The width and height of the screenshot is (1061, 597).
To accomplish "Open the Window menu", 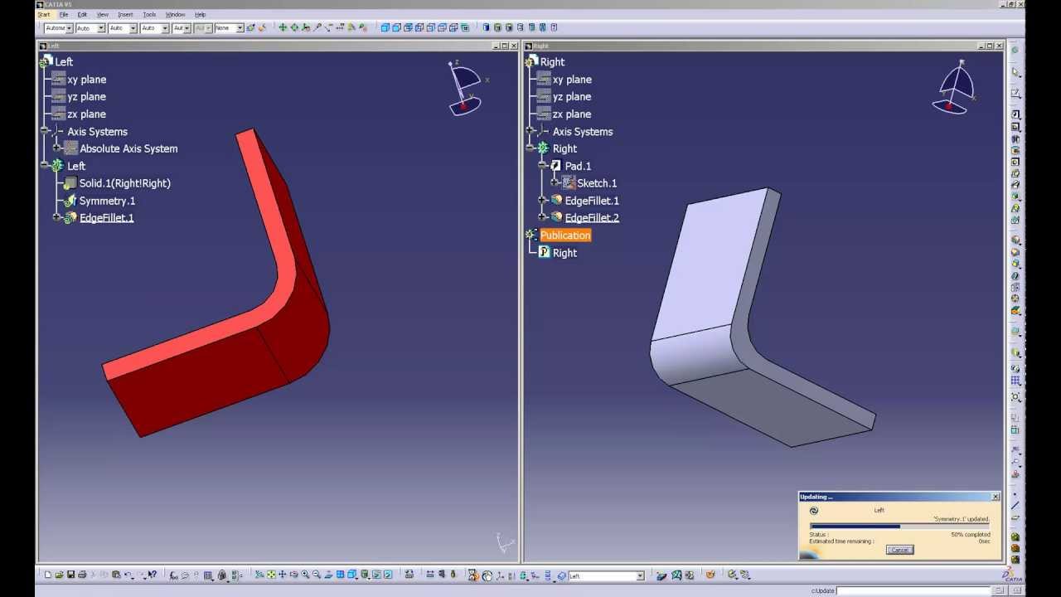I will [175, 14].
